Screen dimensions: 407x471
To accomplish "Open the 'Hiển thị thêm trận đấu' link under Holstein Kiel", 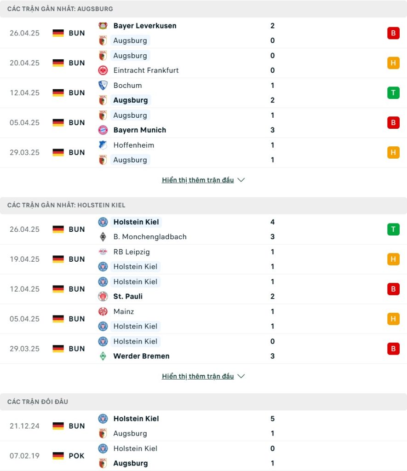I will [198, 376].
